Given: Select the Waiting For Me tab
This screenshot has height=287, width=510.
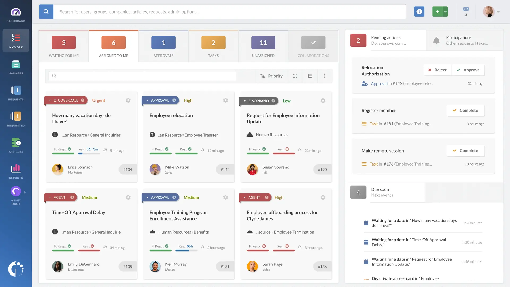Looking at the screenshot, I should click(64, 46).
